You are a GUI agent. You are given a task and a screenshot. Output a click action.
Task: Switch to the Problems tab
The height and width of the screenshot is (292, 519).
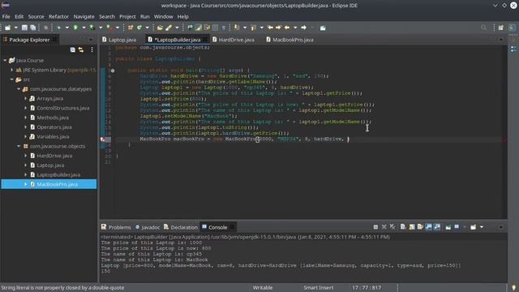pos(116,227)
